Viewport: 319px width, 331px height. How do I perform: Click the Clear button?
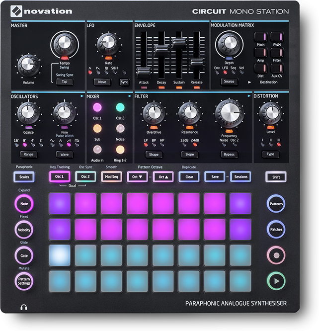[189, 177]
